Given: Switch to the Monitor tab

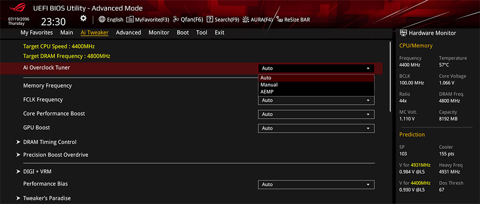Looking at the screenshot, I should pyautogui.click(x=159, y=33).
